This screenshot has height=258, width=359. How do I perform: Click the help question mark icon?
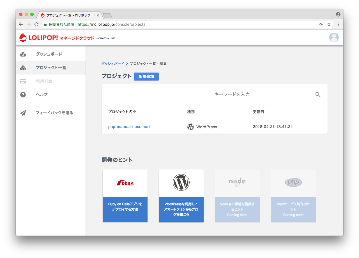[x=23, y=95]
